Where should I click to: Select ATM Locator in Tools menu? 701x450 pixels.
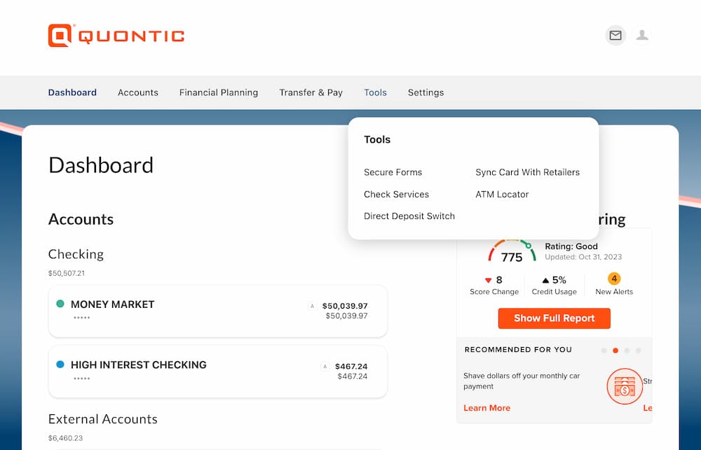tap(502, 194)
